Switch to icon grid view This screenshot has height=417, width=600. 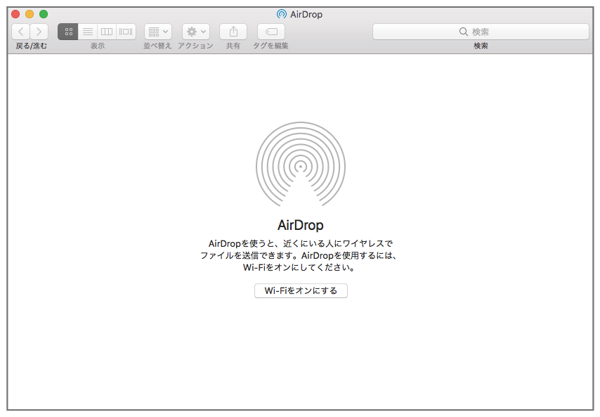[x=68, y=32]
